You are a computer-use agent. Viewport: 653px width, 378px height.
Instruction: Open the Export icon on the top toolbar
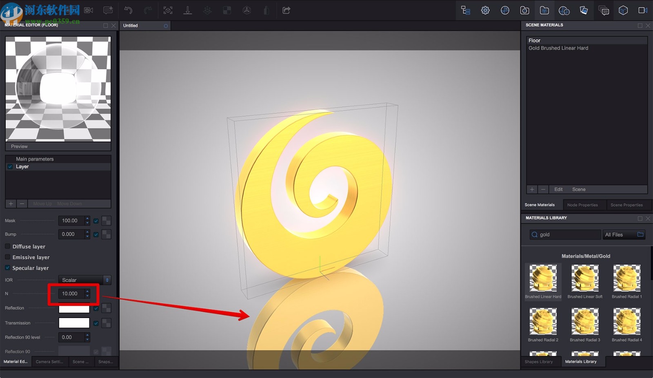[287, 10]
